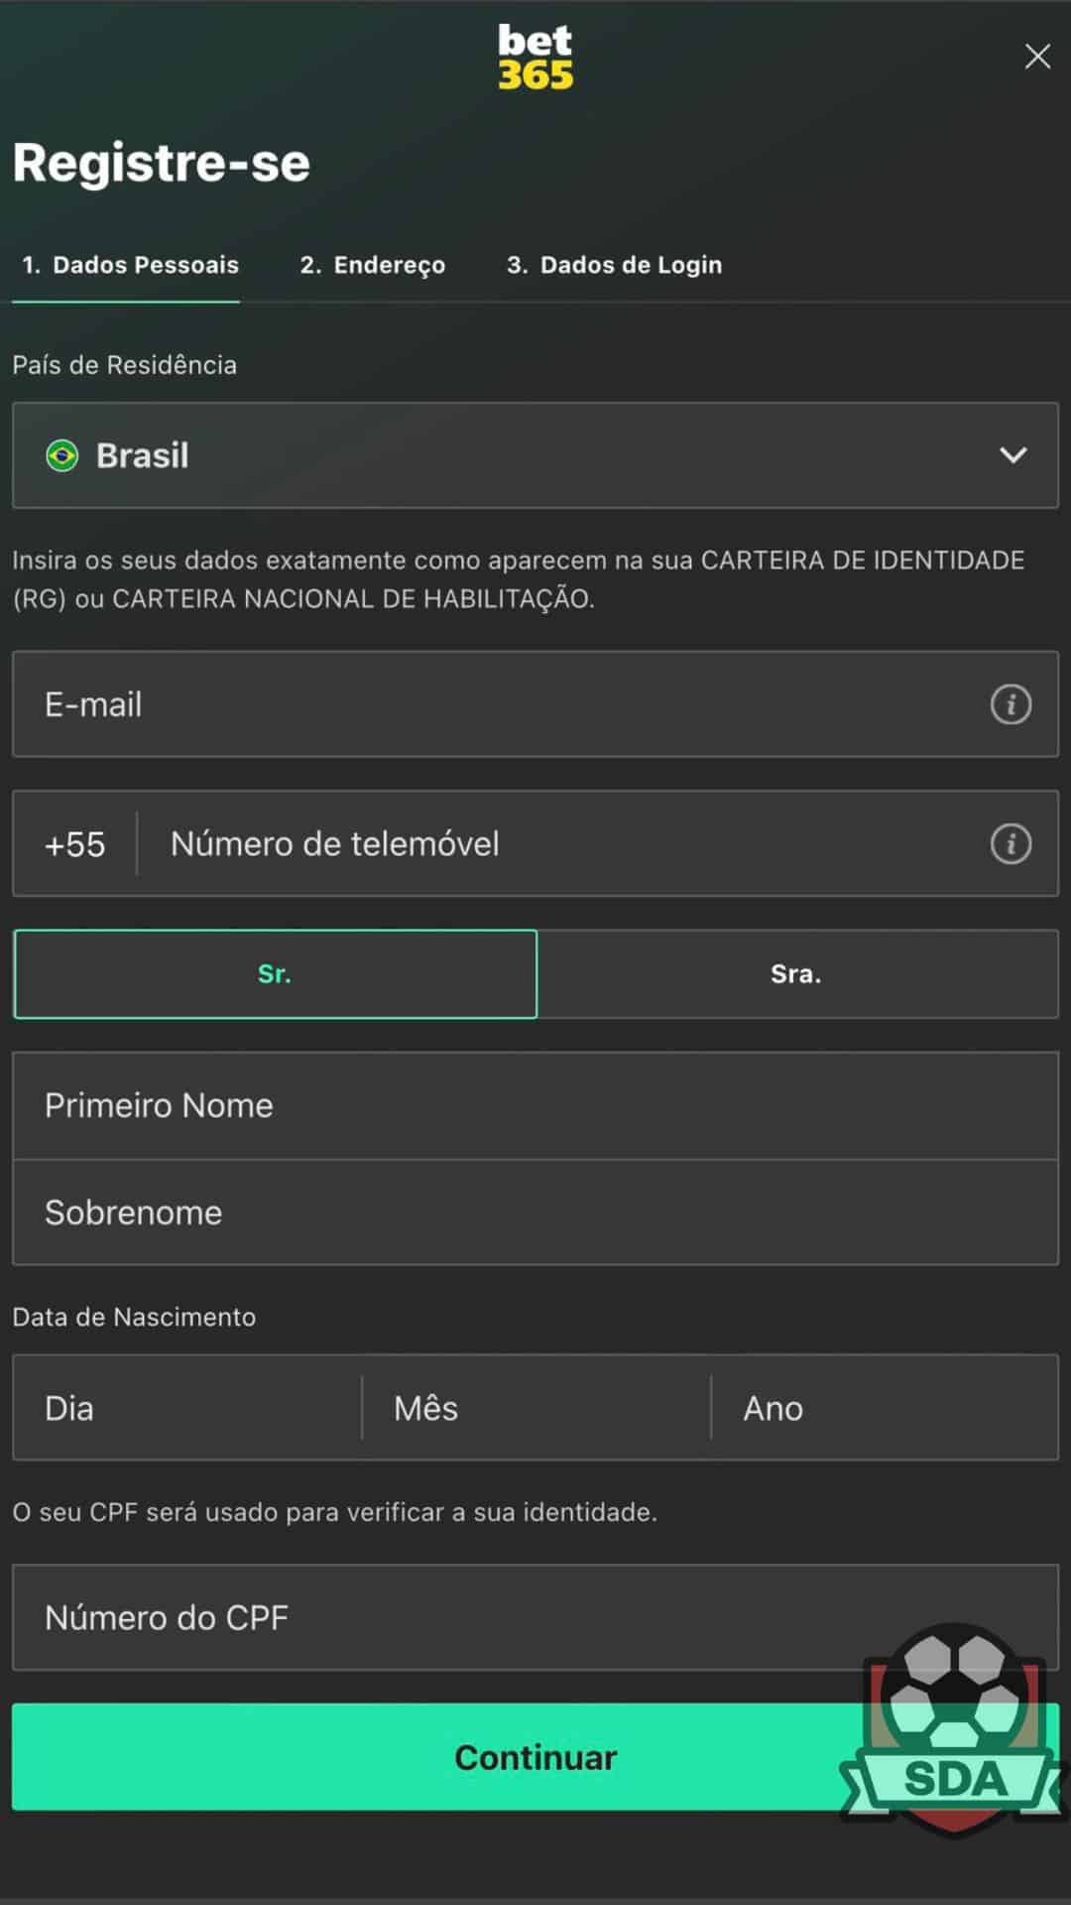The height and width of the screenshot is (1905, 1071).
Task: Expand the country dropdown chevron
Action: pyautogui.click(x=1012, y=455)
